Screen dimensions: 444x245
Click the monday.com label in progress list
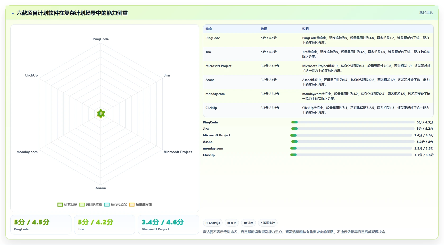point(213,148)
